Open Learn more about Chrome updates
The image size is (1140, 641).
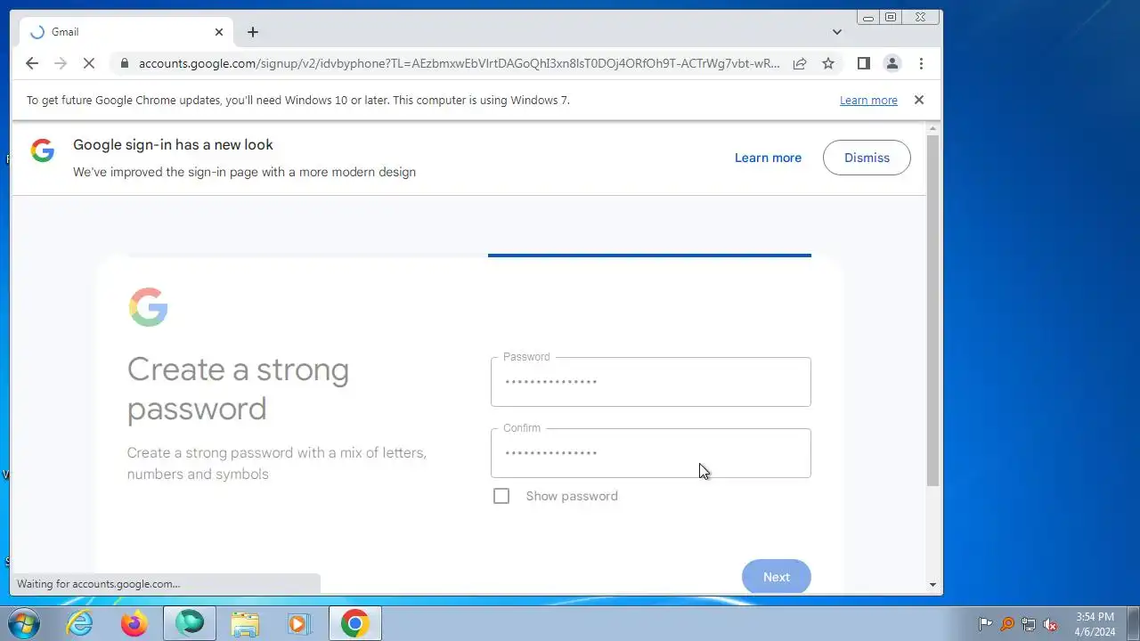coord(868,101)
